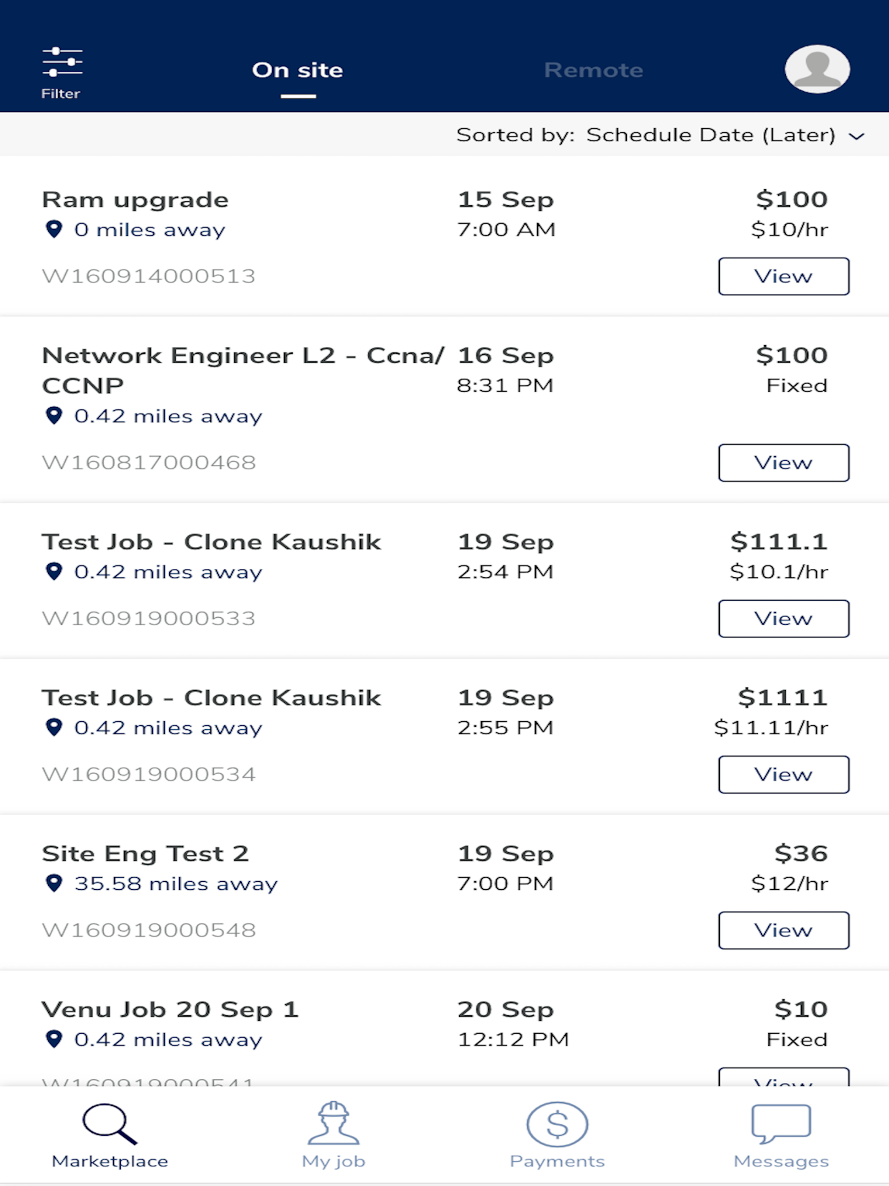Switch to the On site tab
Viewport: 889px width, 1186px height.
click(x=298, y=70)
